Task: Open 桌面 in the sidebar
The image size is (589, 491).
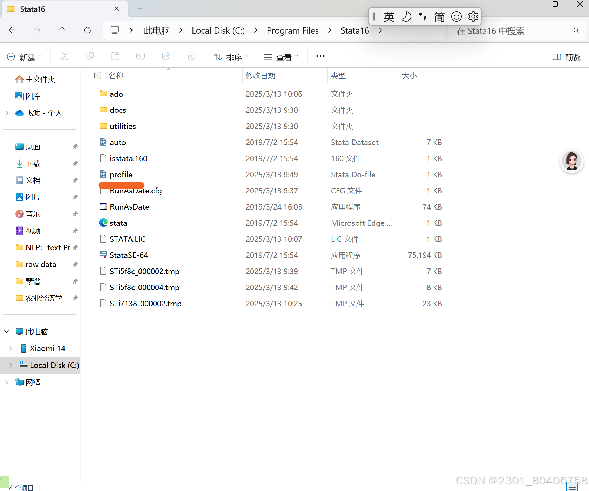Action: pyautogui.click(x=28, y=146)
